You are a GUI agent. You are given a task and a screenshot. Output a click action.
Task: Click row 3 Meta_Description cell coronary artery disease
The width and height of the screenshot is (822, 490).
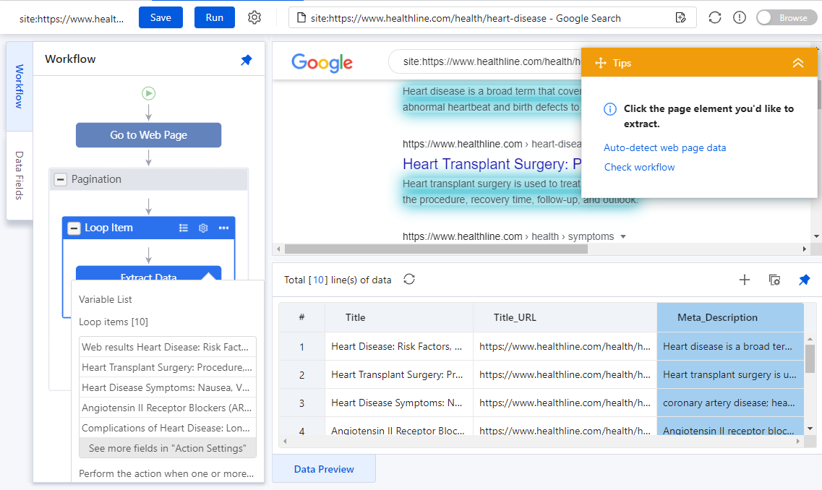(x=730, y=403)
